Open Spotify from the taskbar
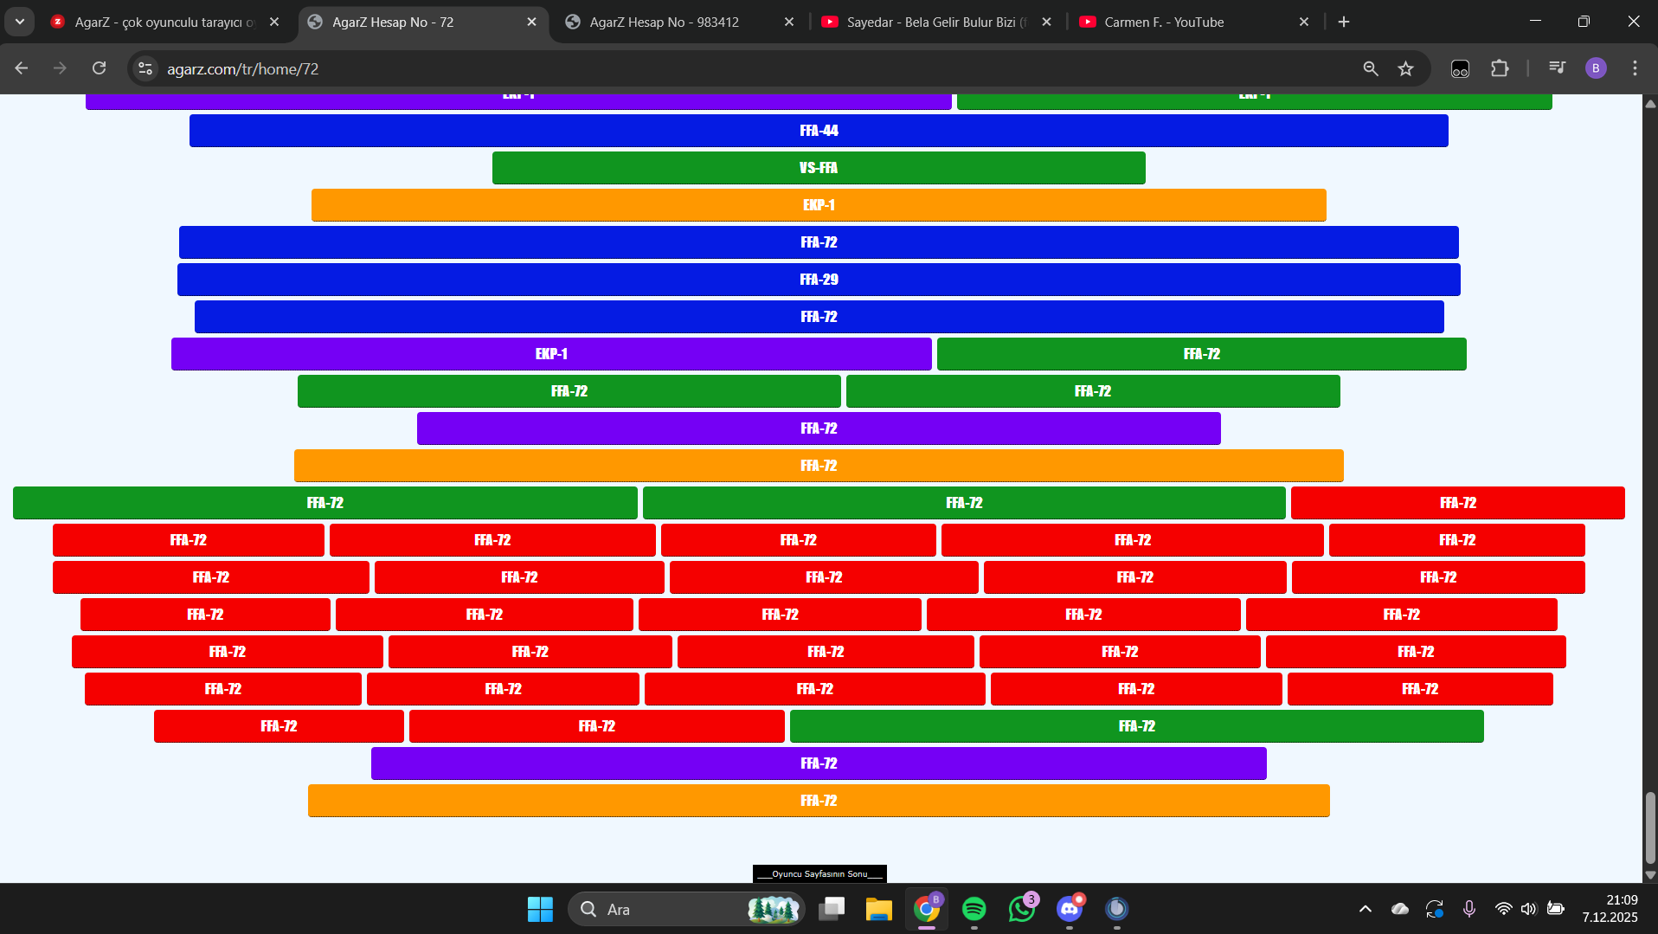Viewport: 1658px width, 934px height. tap(974, 909)
